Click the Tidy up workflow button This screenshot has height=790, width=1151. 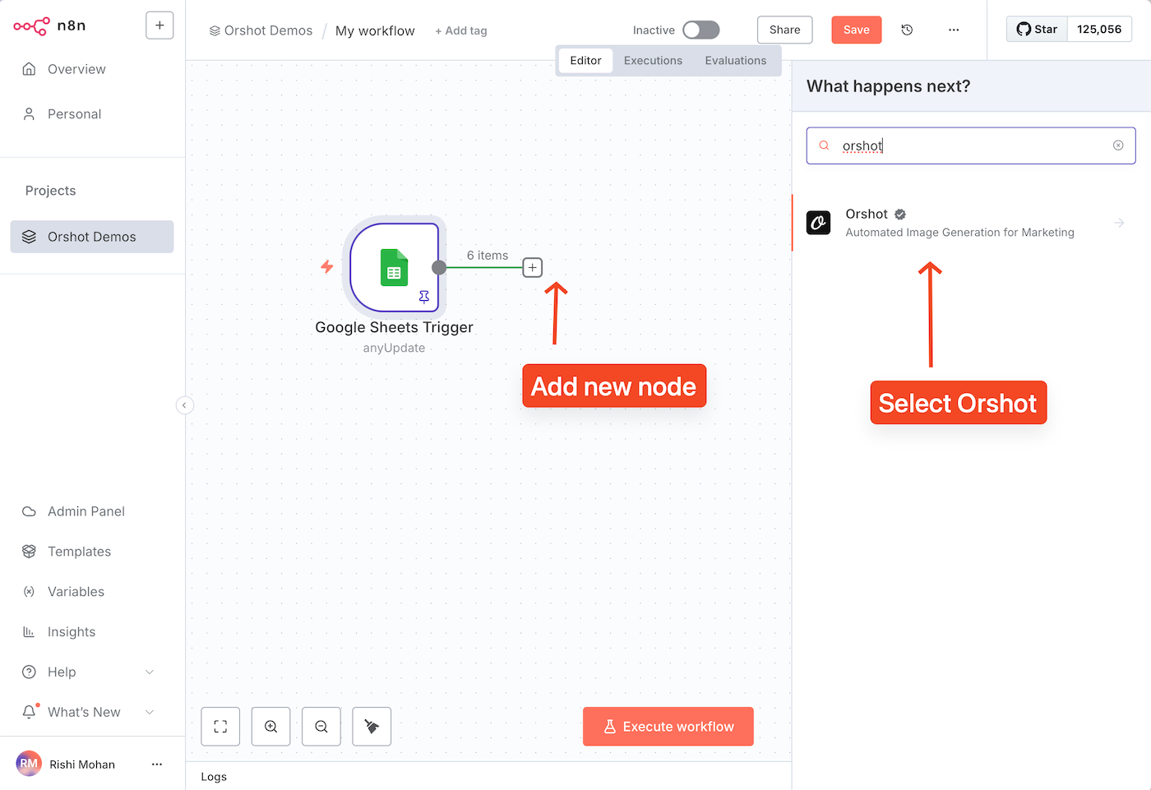point(372,727)
